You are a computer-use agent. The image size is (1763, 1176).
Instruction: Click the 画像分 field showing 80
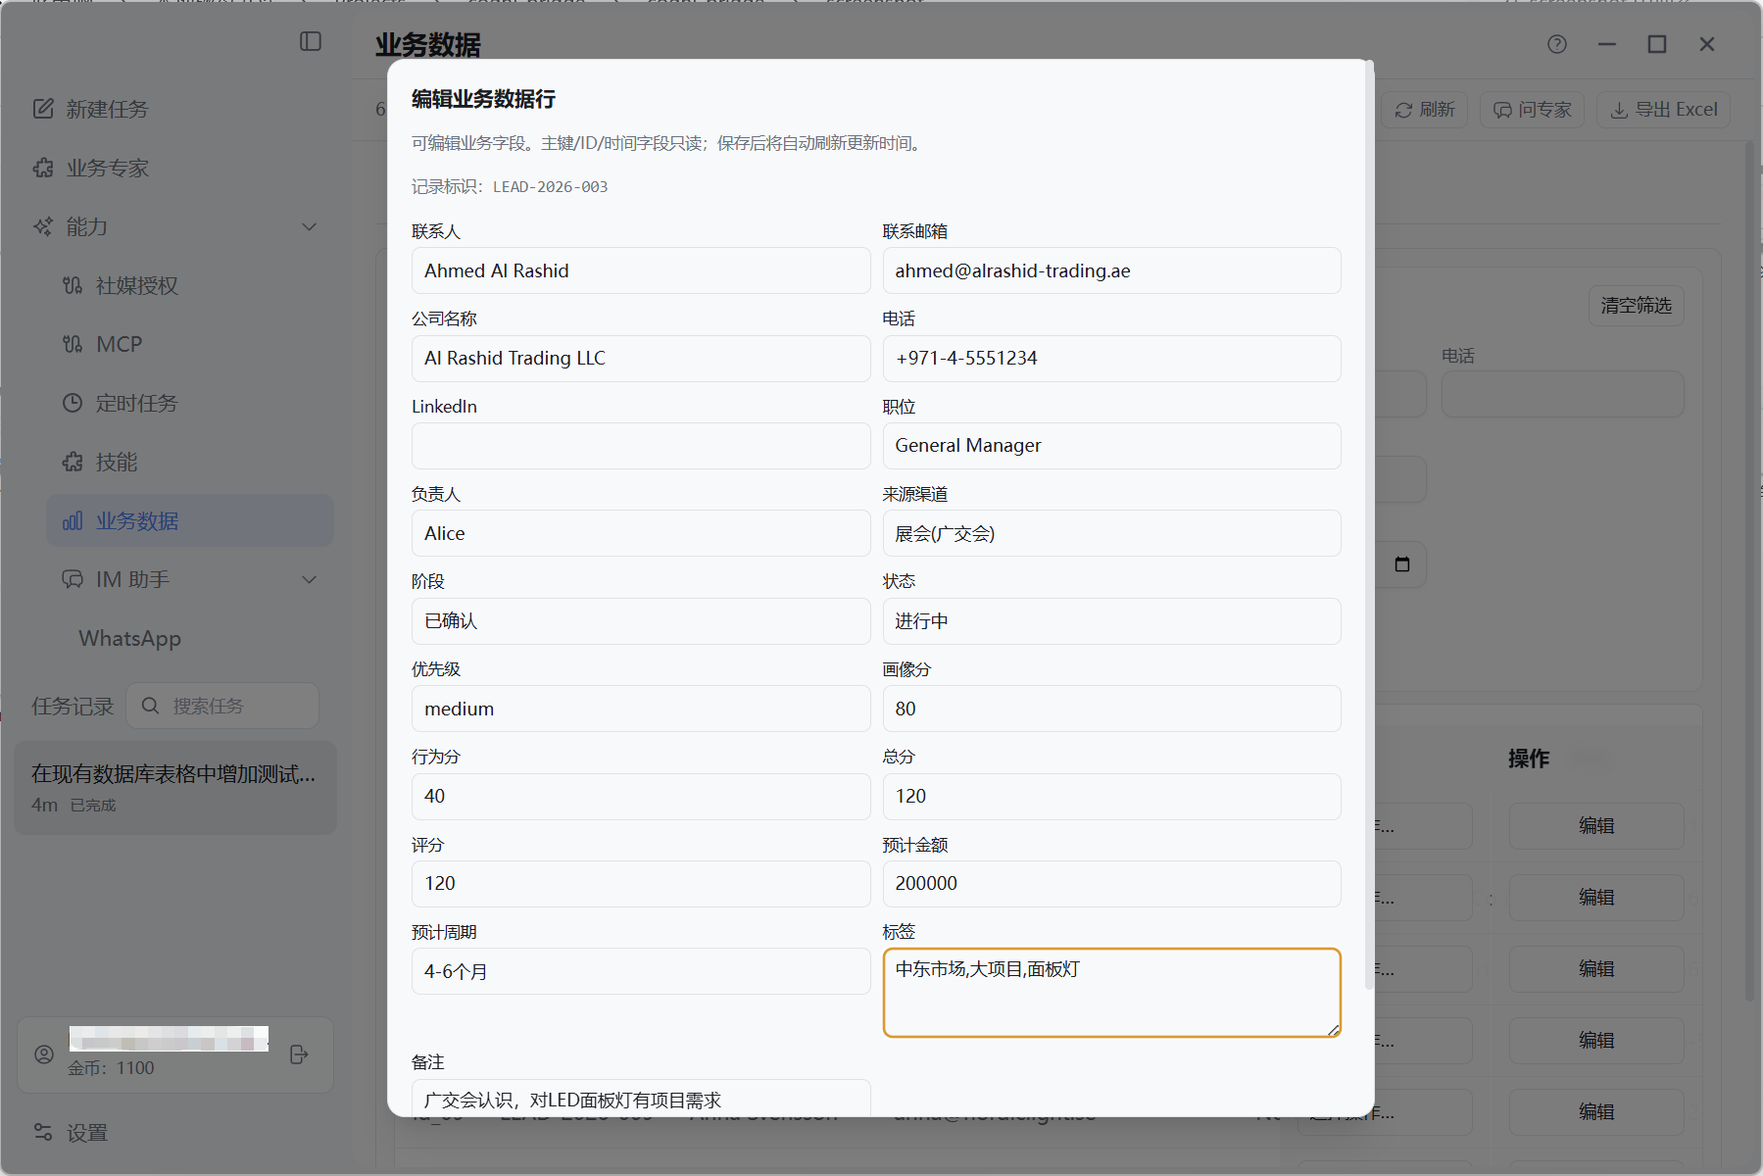[x=1111, y=709]
